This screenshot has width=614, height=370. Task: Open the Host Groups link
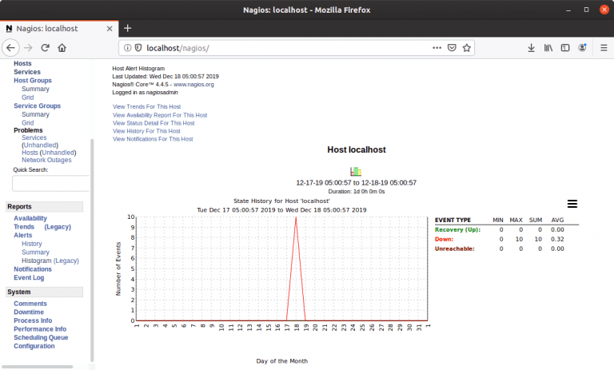pyautogui.click(x=33, y=80)
